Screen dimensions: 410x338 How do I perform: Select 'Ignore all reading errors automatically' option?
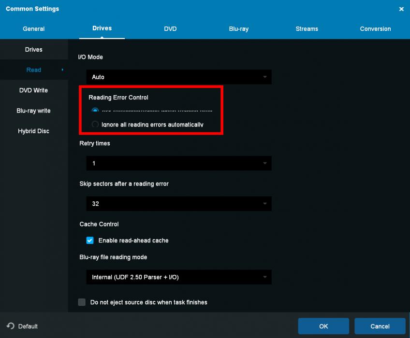(95, 125)
